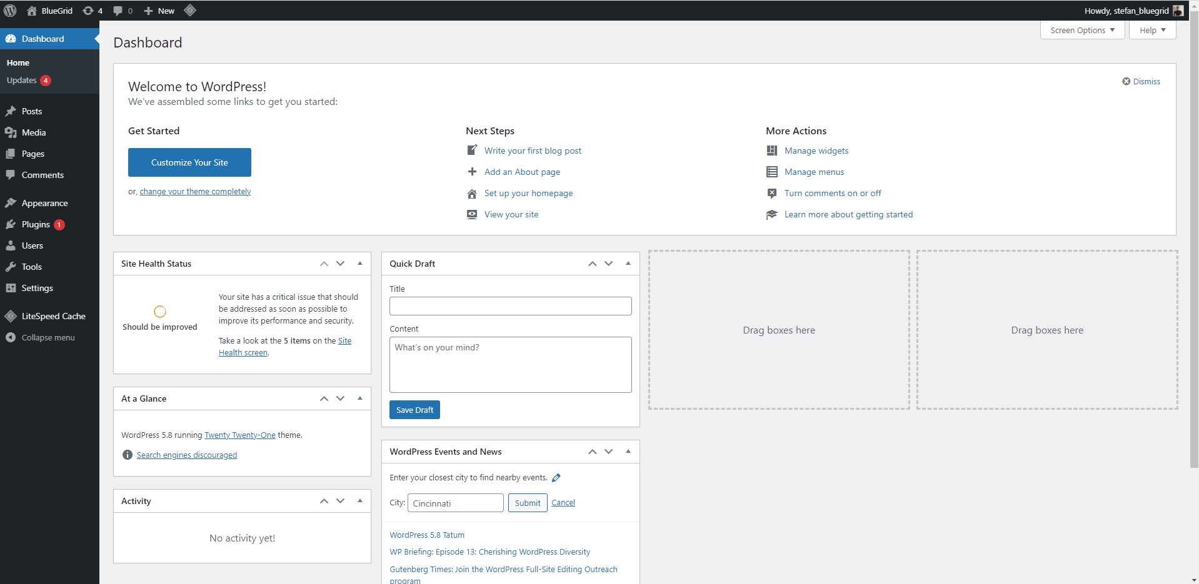Click the Dismiss X circle icon
The width and height of the screenshot is (1199, 584).
(1126, 81)
